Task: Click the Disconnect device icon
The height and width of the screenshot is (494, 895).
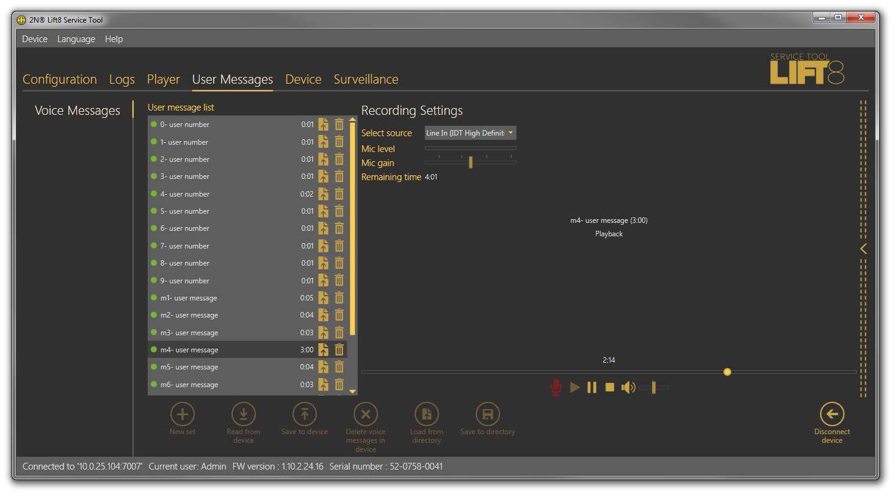Action: pos(832,414)
